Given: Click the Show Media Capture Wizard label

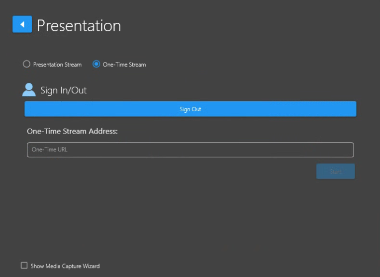Looking at the screenshot, I should 65,266.
